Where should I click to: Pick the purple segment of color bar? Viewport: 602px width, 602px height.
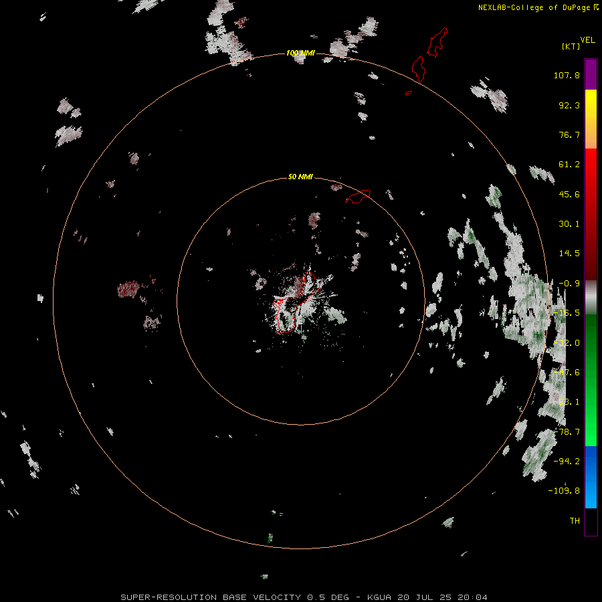tap(591, 74)
